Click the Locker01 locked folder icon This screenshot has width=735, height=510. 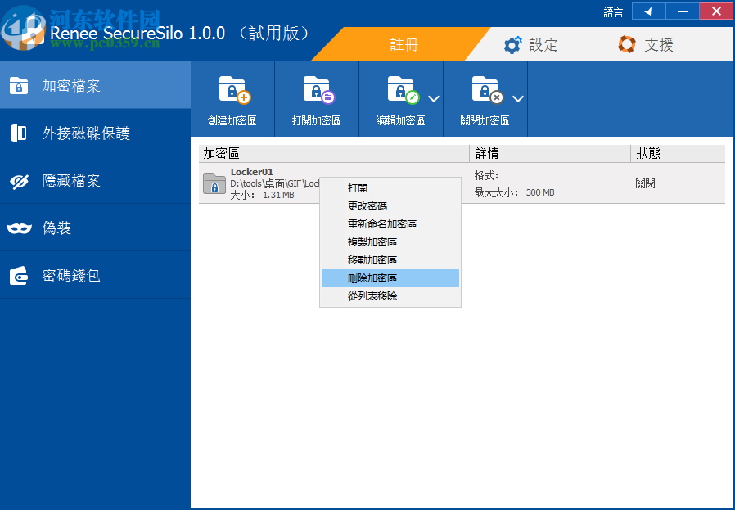click(214, 183)
